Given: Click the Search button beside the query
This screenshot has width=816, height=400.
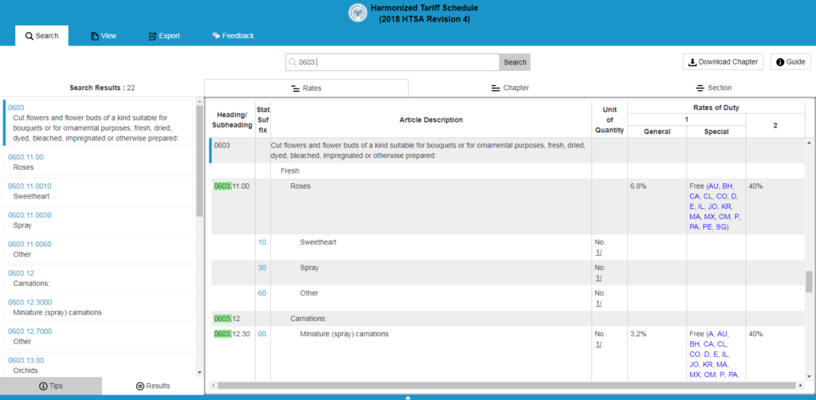Looking at the screenshot, I should coord(515,62).
